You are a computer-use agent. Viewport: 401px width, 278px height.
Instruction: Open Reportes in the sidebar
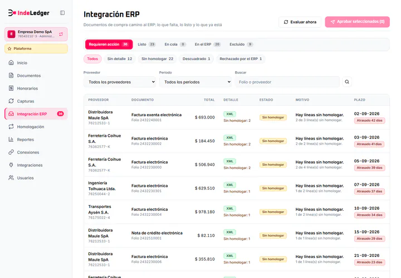[x=36, y=140]
